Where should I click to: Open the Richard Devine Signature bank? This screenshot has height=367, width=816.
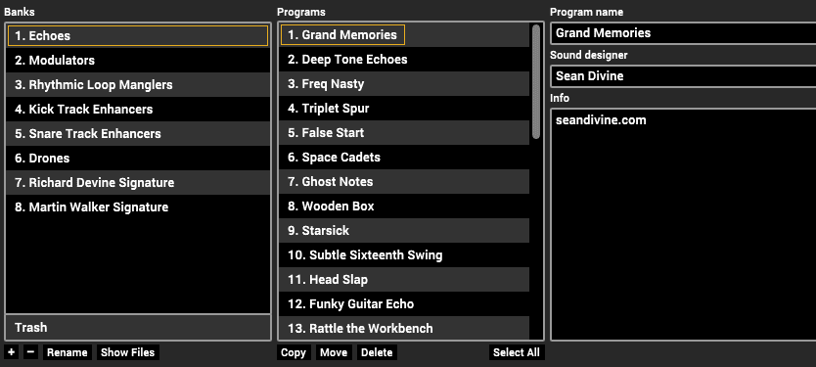point(138,183)
